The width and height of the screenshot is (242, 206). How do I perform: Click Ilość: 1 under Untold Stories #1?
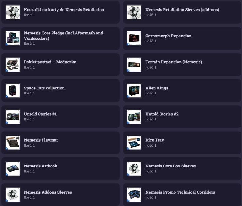point(29,119)
